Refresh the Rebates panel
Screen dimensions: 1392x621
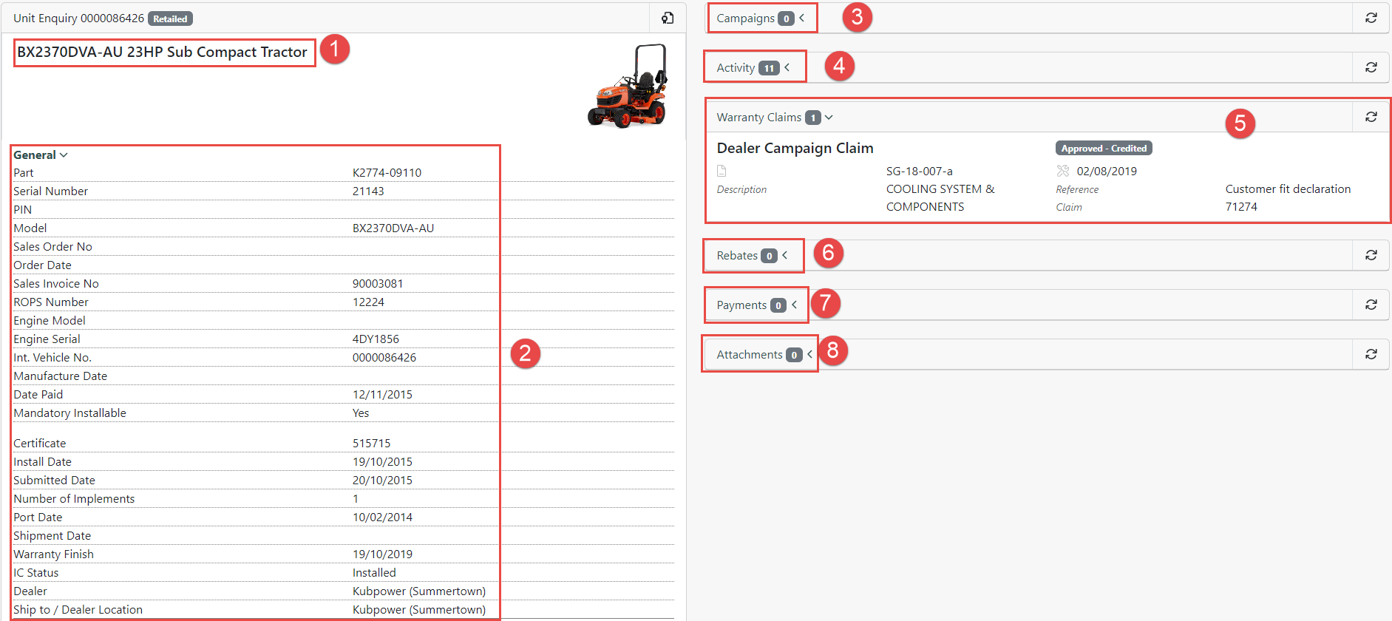[x=1371, y=255]
